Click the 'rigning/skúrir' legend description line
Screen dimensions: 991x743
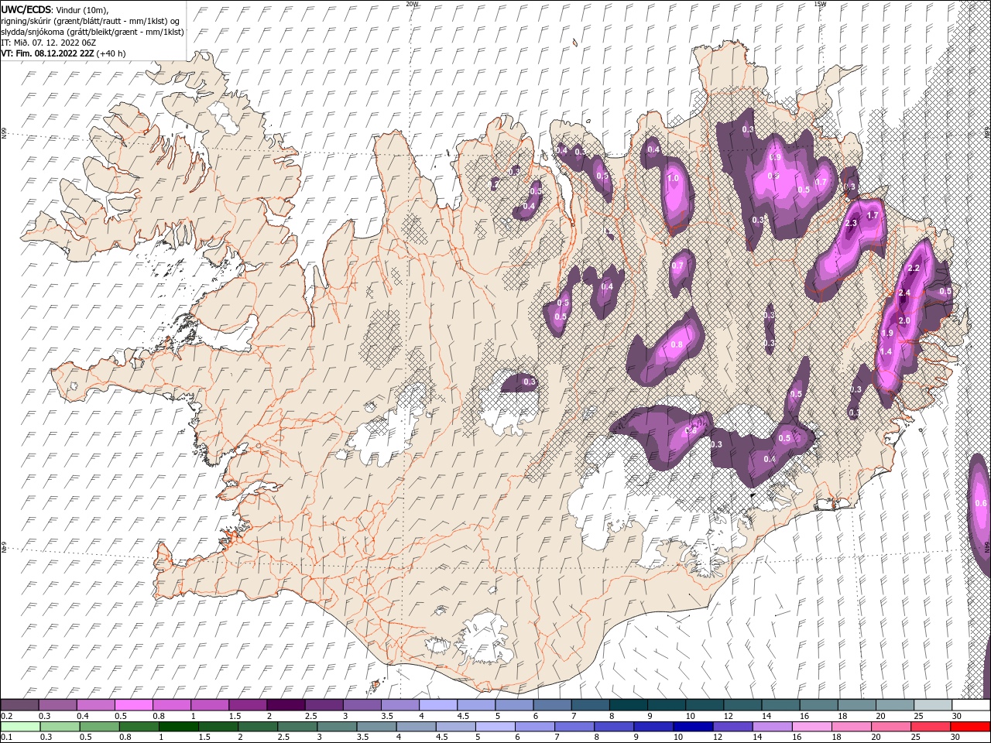pos(91,21)
